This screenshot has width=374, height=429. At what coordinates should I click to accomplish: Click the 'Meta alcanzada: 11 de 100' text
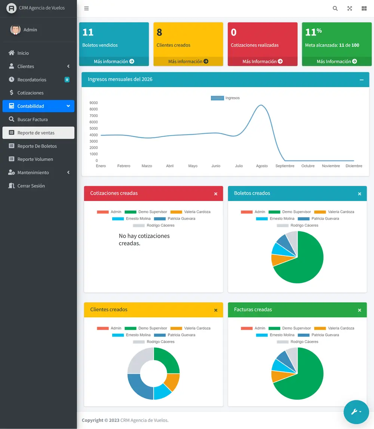click(x=332, y=45)
